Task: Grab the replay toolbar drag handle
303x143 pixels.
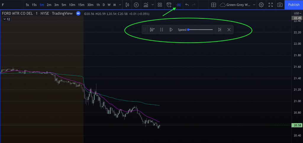Action: (144, 30)
